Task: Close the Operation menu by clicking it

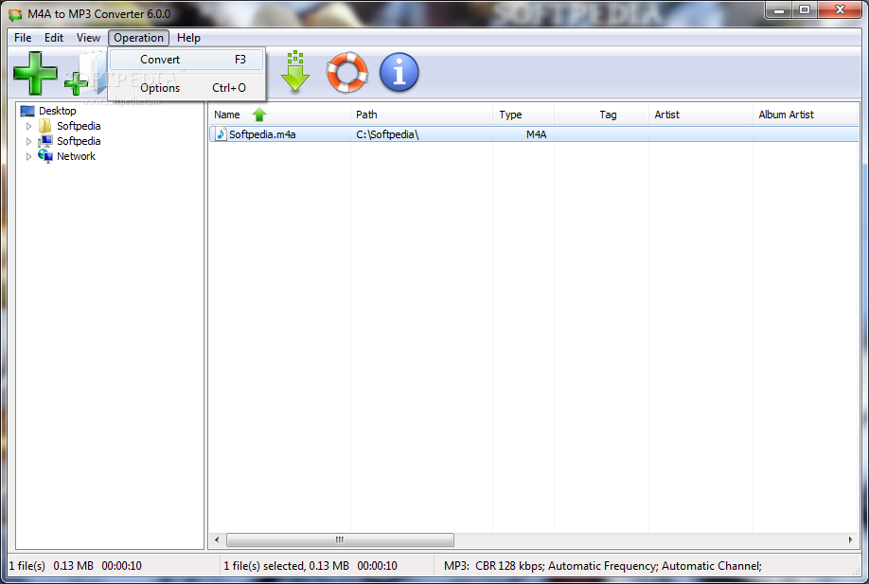Action: click(x=138, y=38)
